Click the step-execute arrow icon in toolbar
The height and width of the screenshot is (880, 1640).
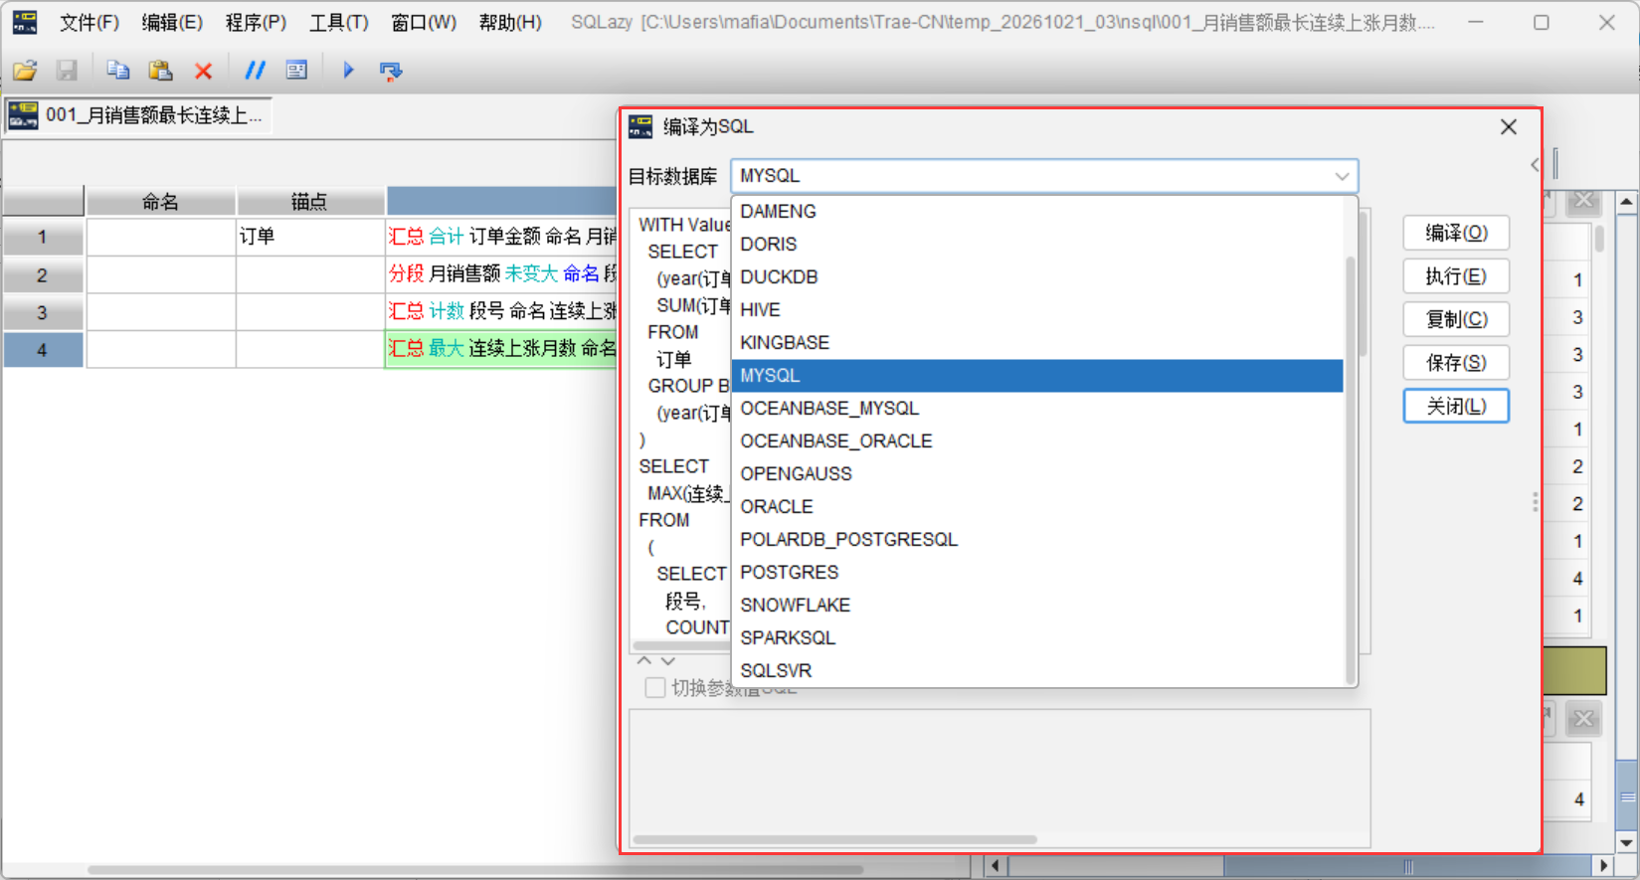[x=391, y=70]
